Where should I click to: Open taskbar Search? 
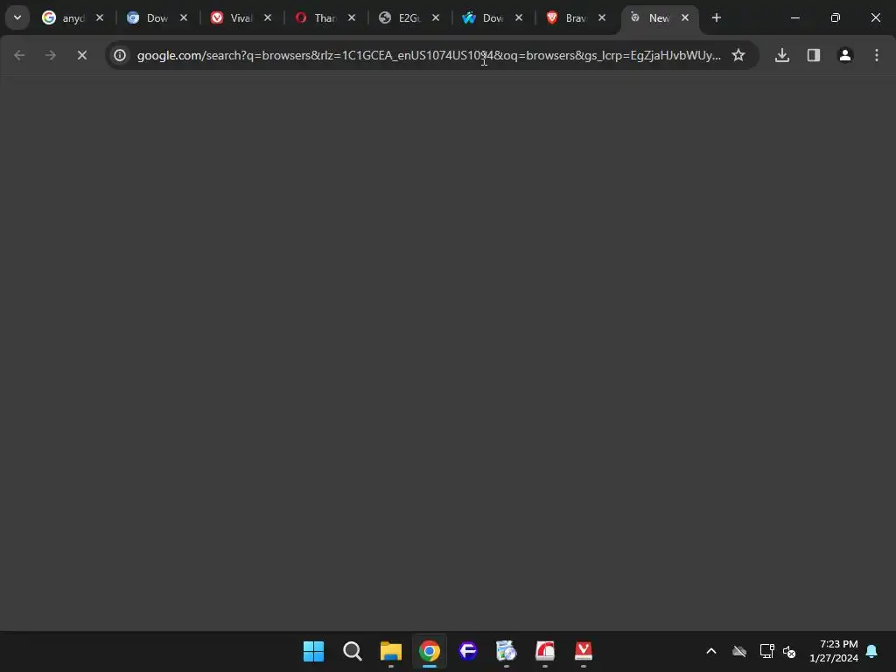(x=352, y=651)
